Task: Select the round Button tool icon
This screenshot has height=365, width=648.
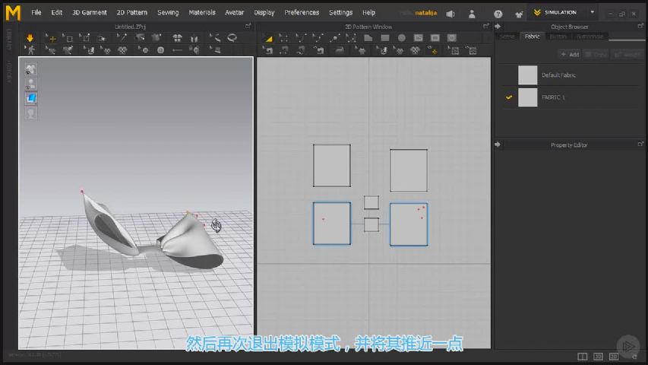Action: (x=161, y=50)
